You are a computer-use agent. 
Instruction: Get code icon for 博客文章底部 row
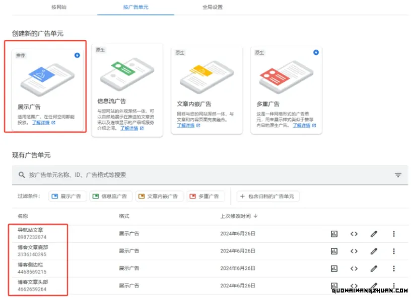point(354,251)
